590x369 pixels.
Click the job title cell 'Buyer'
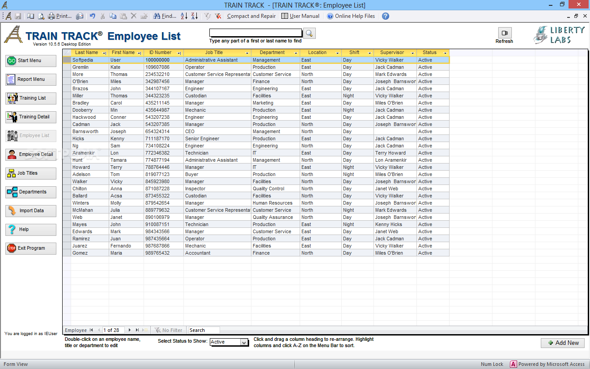(217, 174)
